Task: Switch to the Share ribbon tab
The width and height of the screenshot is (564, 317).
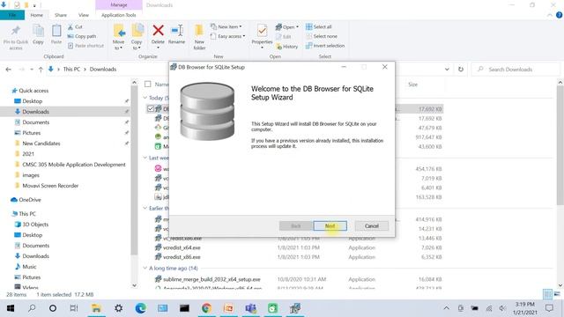Action: point(61,15)
